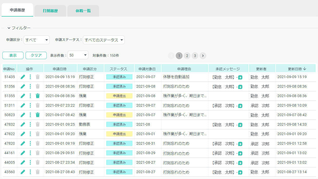Open the kebab menu icon for request 44005
This screenshot has height=179, width=318.
(x=30, y=162)
